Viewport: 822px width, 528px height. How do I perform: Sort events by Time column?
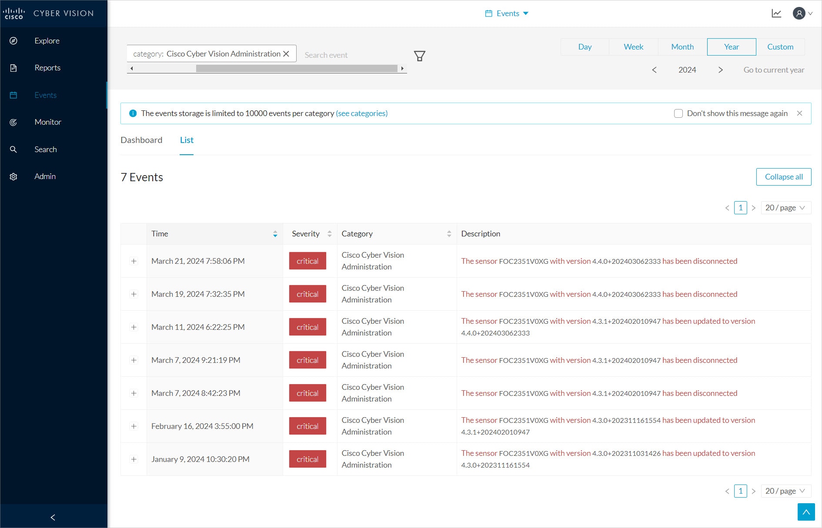pos(275,234)
